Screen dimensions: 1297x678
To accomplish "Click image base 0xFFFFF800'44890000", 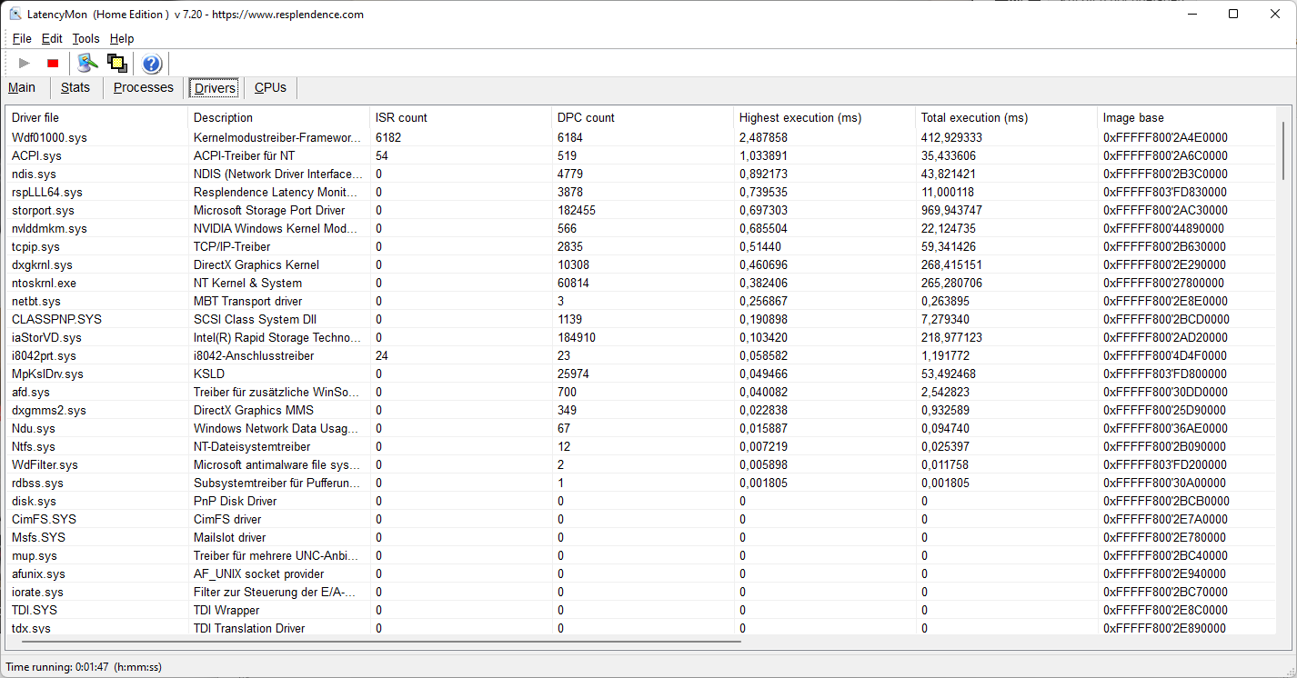I will [1164, 228].
